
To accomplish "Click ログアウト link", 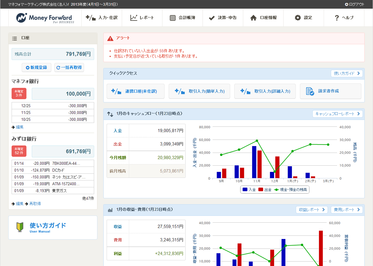I will tap(354, 4).
